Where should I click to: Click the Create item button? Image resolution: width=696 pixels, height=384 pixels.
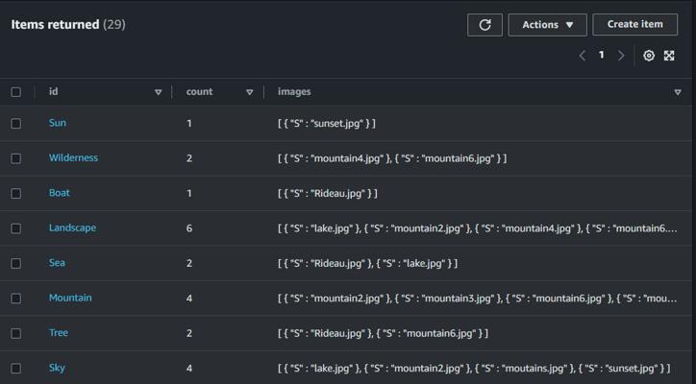click(x=634, y=25)
